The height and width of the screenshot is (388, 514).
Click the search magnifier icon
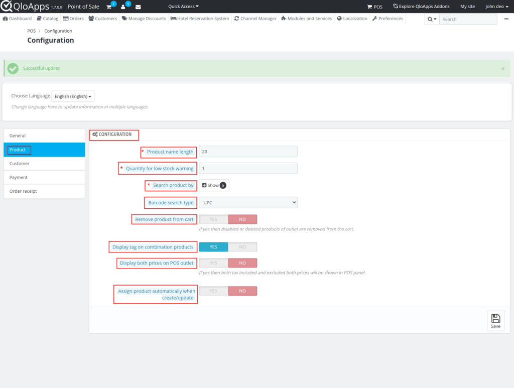click(432, 19)
